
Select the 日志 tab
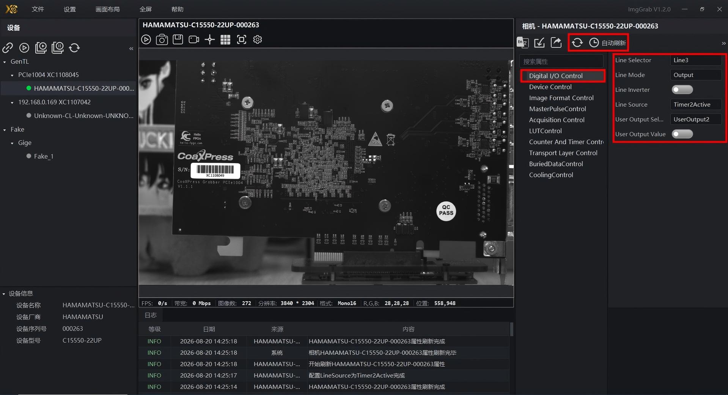click(x=151, y=315)
